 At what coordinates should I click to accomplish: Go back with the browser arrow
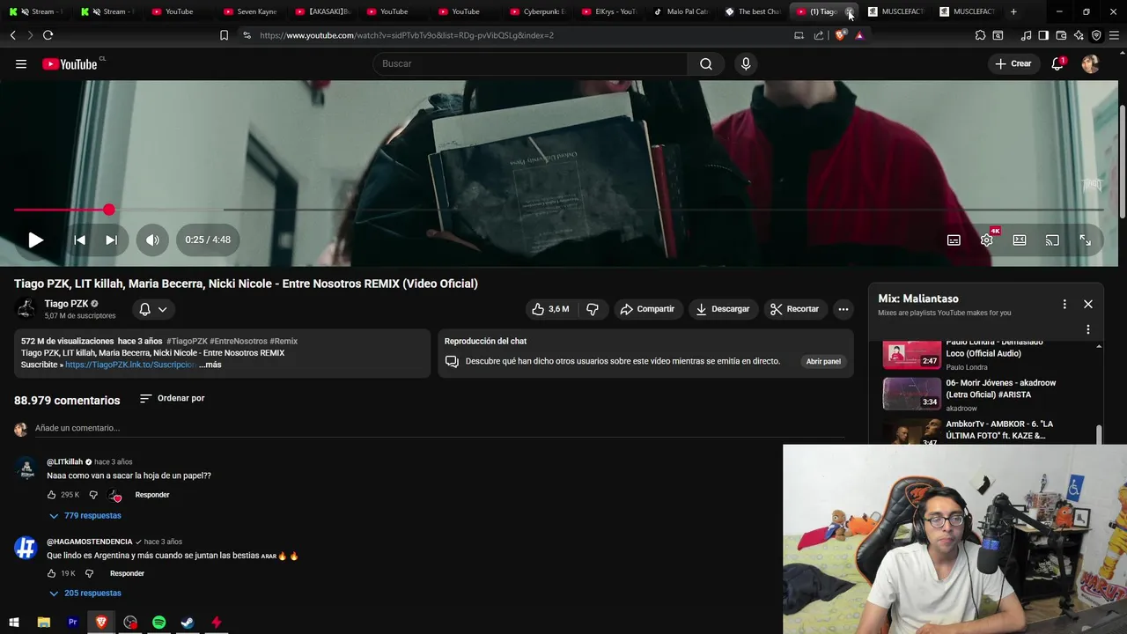pyautogui.click(x=12, y=35)
